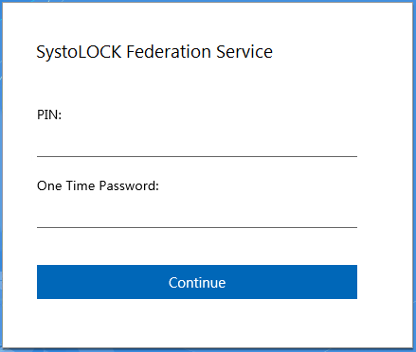Focus the One Time Password field
416x352 pixels.
point(197,214)
